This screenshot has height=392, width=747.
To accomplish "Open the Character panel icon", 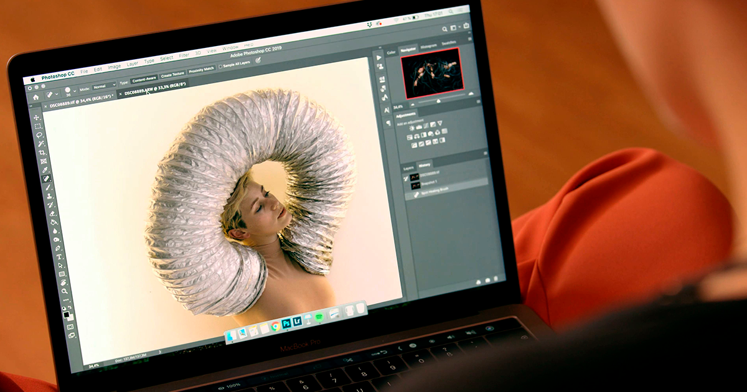I will (386, 110).
